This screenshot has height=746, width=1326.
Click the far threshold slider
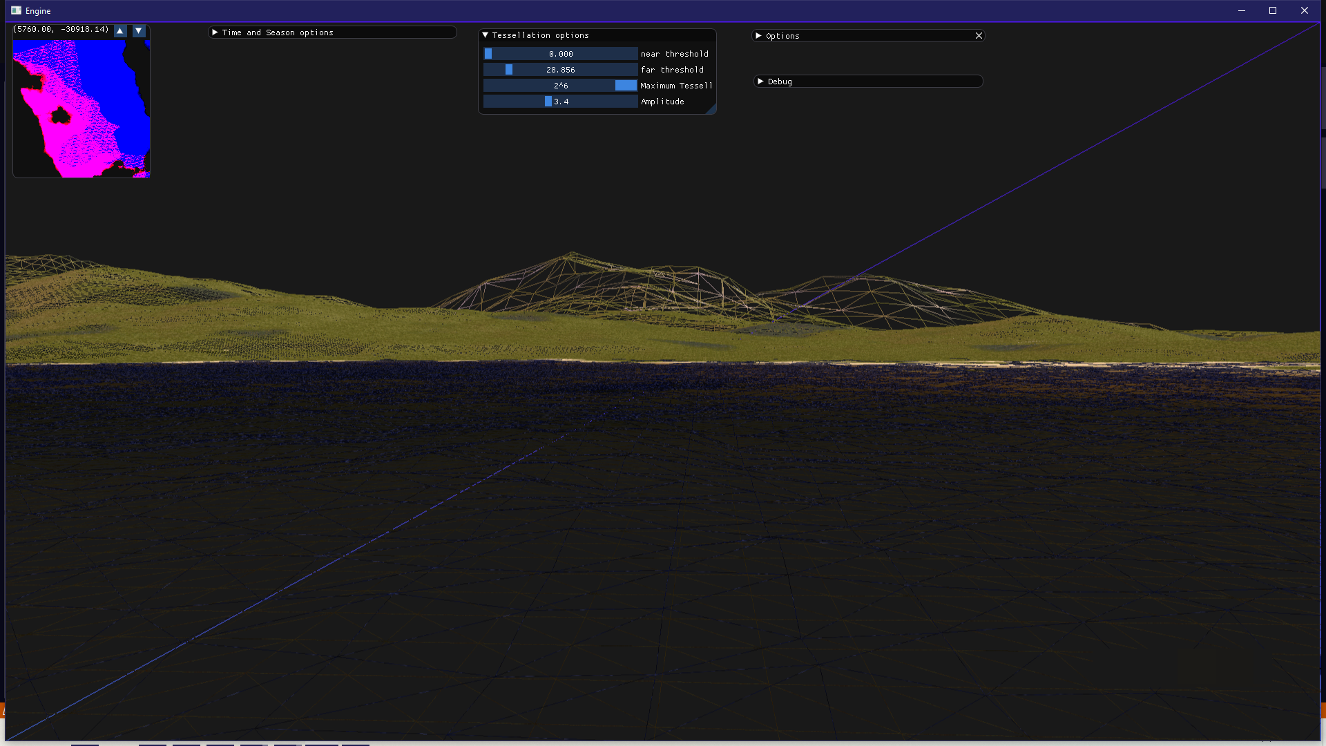pos(560,70)
